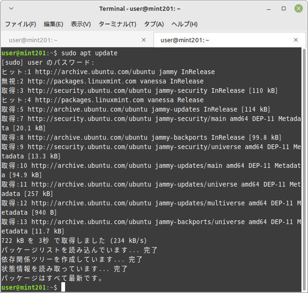Click the '取得:9' jammy-security/universe line

point(151,147)
